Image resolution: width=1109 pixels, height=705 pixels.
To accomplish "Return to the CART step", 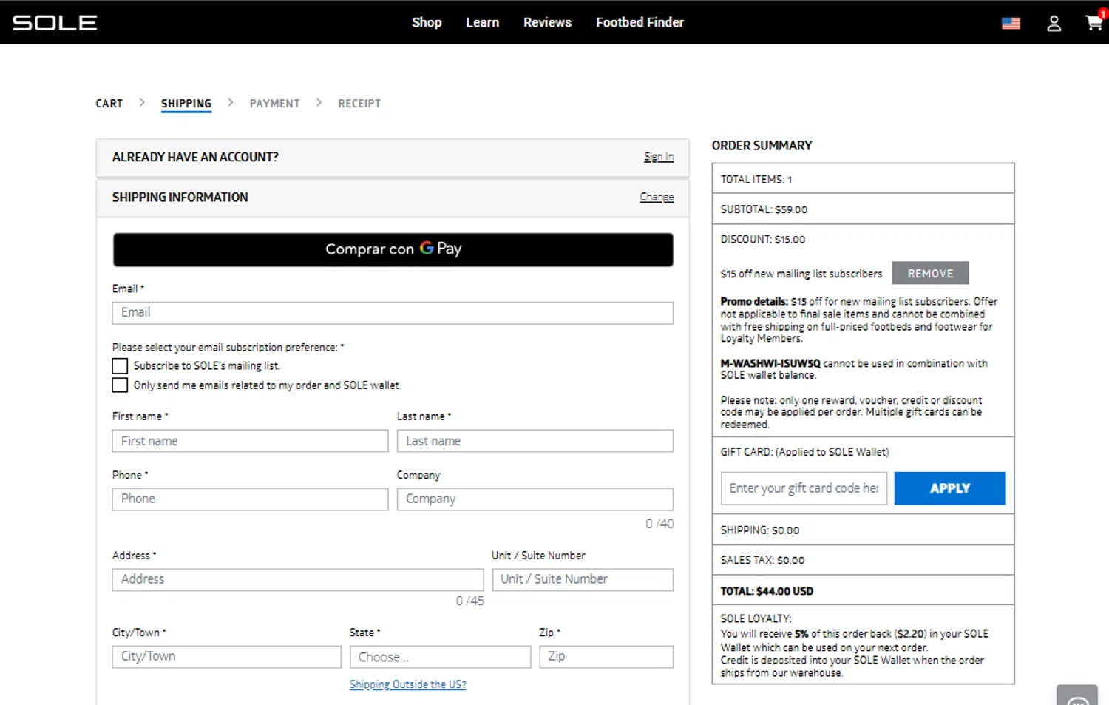I will tap(109, 104).
